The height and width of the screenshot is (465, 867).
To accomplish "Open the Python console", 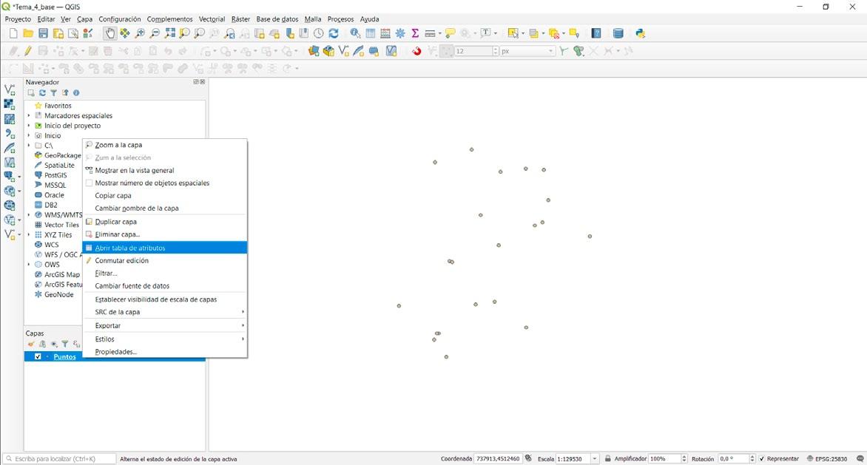I will click(641, 34).
